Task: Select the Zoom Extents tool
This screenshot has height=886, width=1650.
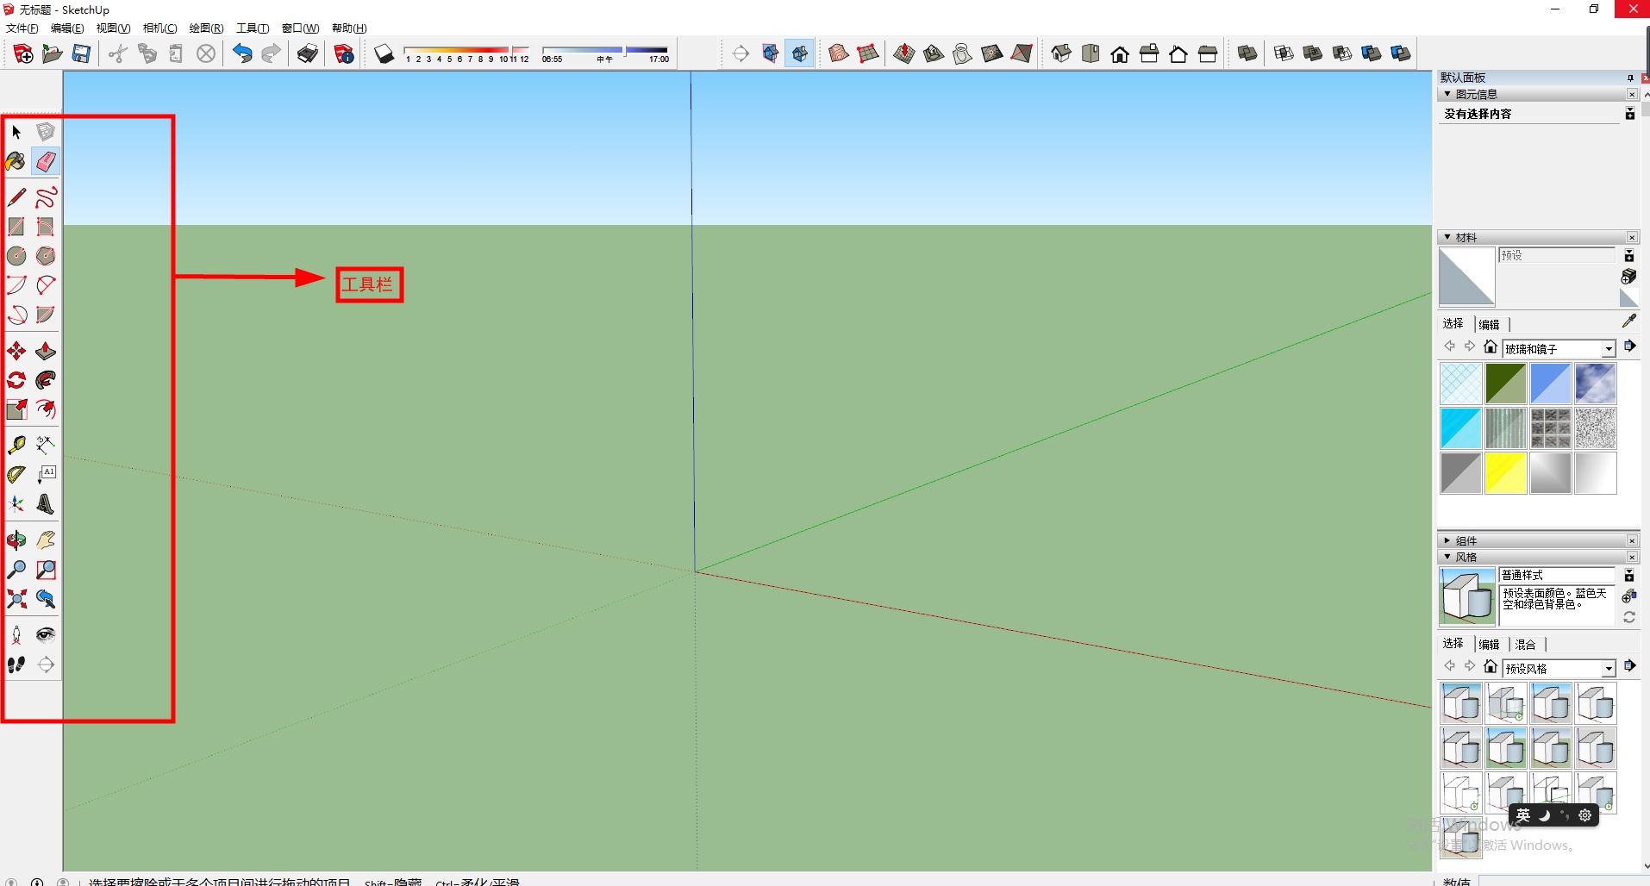Action: pos(16,599)
